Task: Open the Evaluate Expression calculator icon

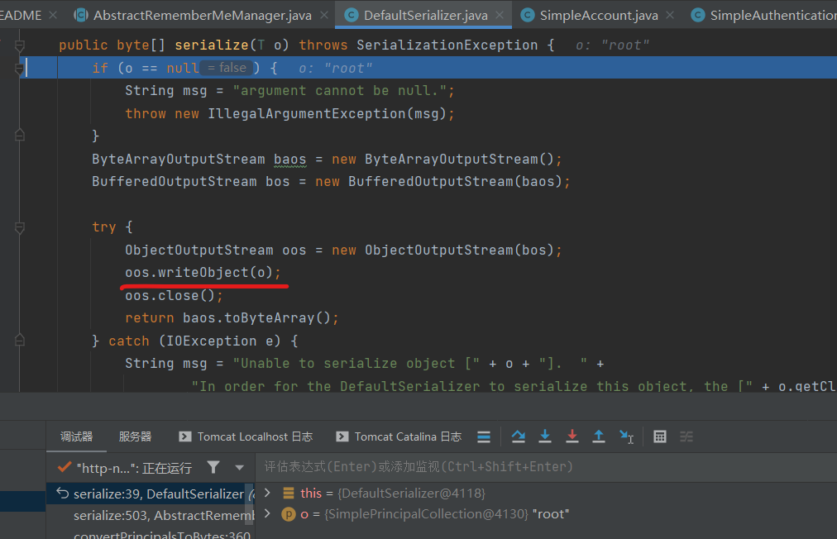Action: click(x=660, y=436)
